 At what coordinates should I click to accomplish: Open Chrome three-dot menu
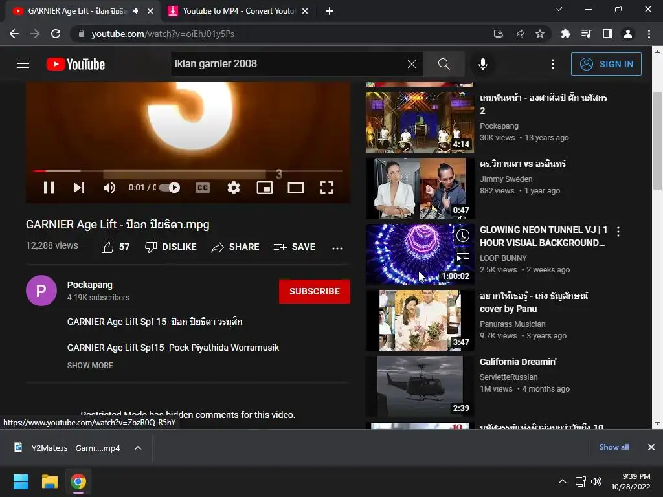[x=649, y=34]
